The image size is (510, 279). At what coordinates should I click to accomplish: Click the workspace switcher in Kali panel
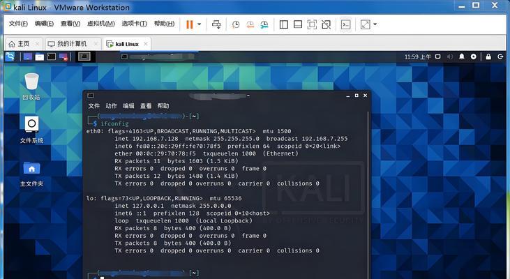[x=84, y=56]
